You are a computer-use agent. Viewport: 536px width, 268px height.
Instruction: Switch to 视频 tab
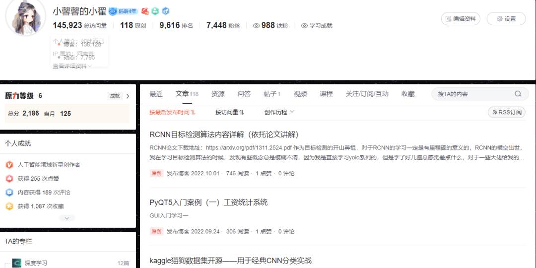click(x=300, y=94)
